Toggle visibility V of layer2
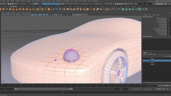Screen dimensions: 171x96 [x=144, y=63]
